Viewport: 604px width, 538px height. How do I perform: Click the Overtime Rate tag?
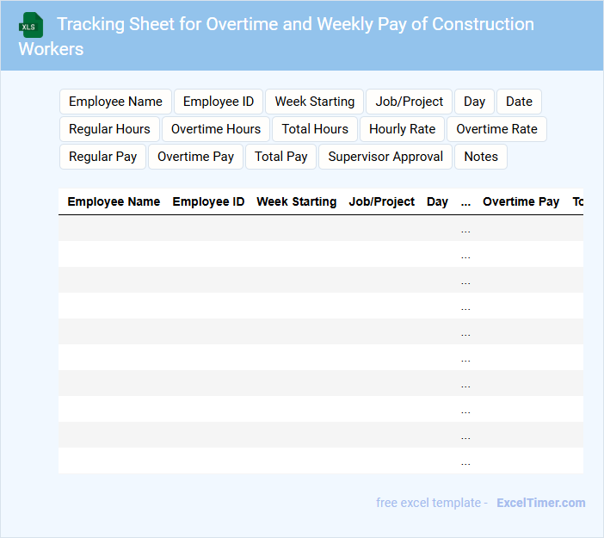pos(496,129)
